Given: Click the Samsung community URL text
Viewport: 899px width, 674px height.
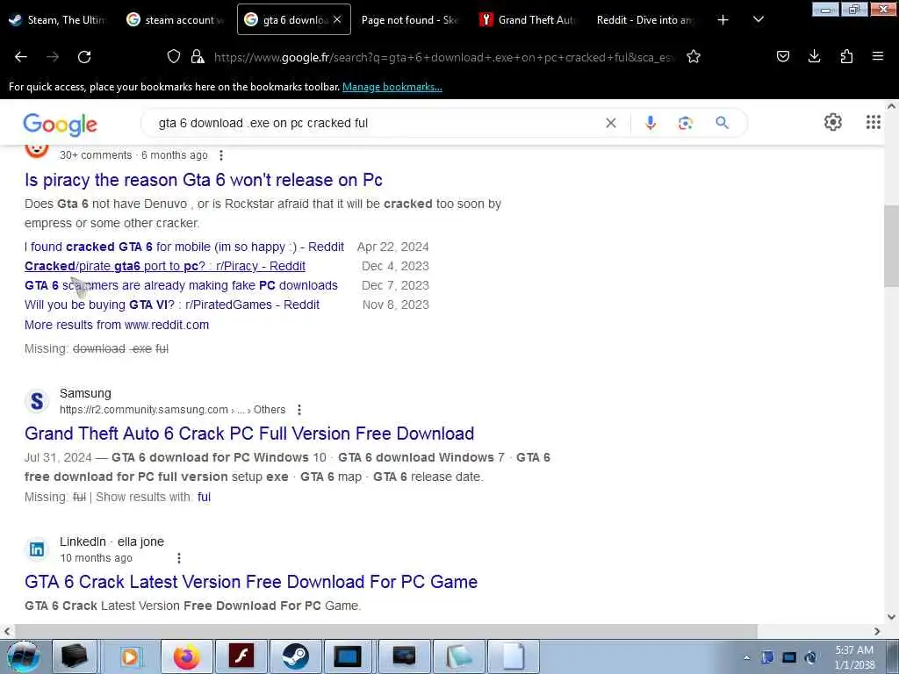Looking at the screenshot, I should pyautogui.click(x=173, y=410).
